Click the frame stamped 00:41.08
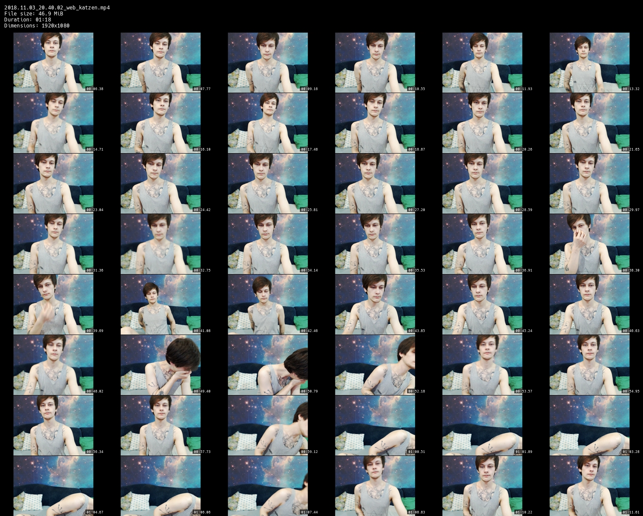Viewport: 643px width, 516px height. [160, 305]
